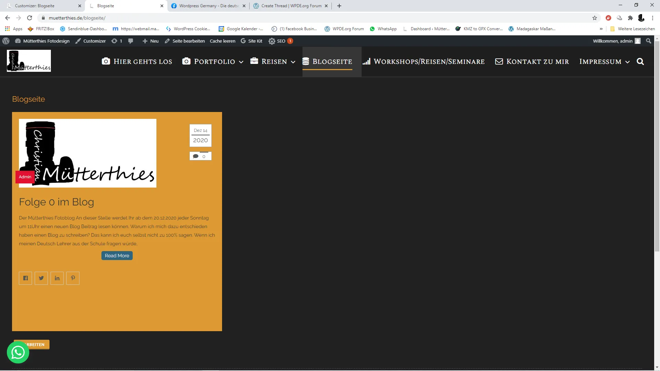Open the browser extensions puzzle icon
The image size is (660, 371).
(630, 18)
